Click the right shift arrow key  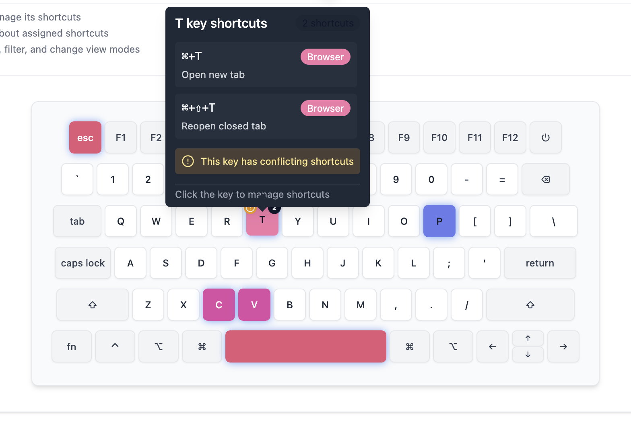coord(530,305)
